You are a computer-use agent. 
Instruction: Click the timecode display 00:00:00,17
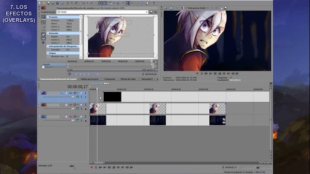(x=77, y=87)
